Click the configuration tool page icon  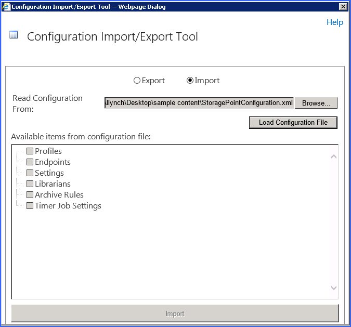coord(14,35)
